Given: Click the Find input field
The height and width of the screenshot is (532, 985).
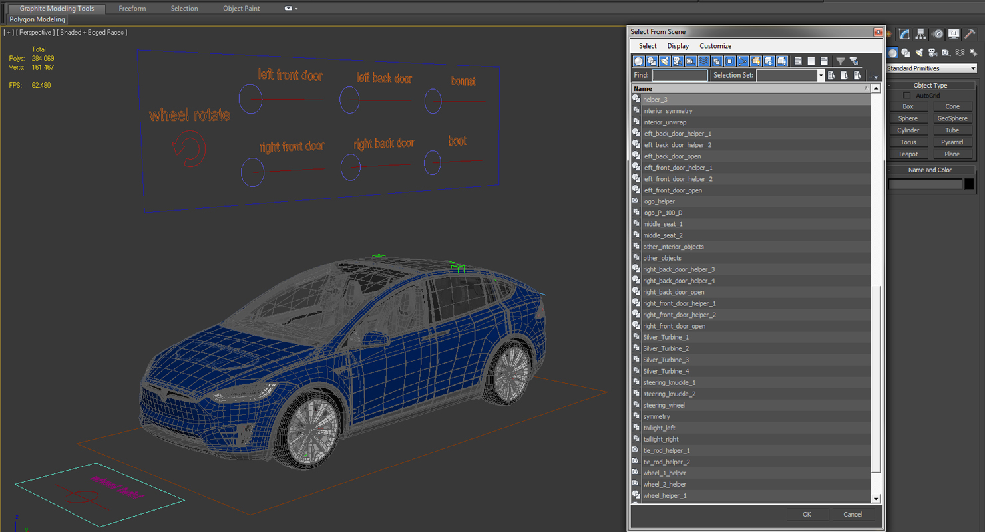Looking at the screenshot, I should click(x=680, y=76).
